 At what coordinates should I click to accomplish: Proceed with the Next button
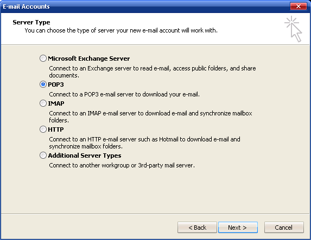click(x=238, y=228)
